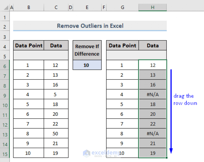Select cell C7 containing 13
Viewport: 204px width, 162px height.
[56, 75]
